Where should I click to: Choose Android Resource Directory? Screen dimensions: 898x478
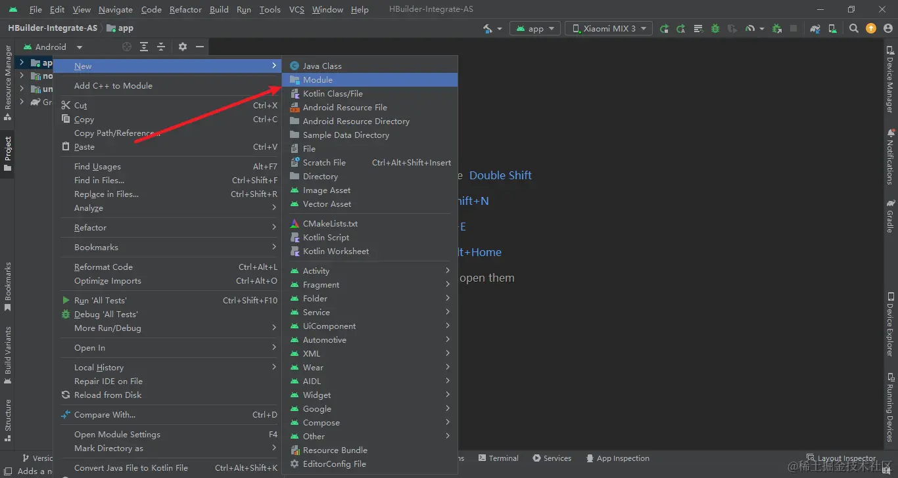(x=370, y=121)
